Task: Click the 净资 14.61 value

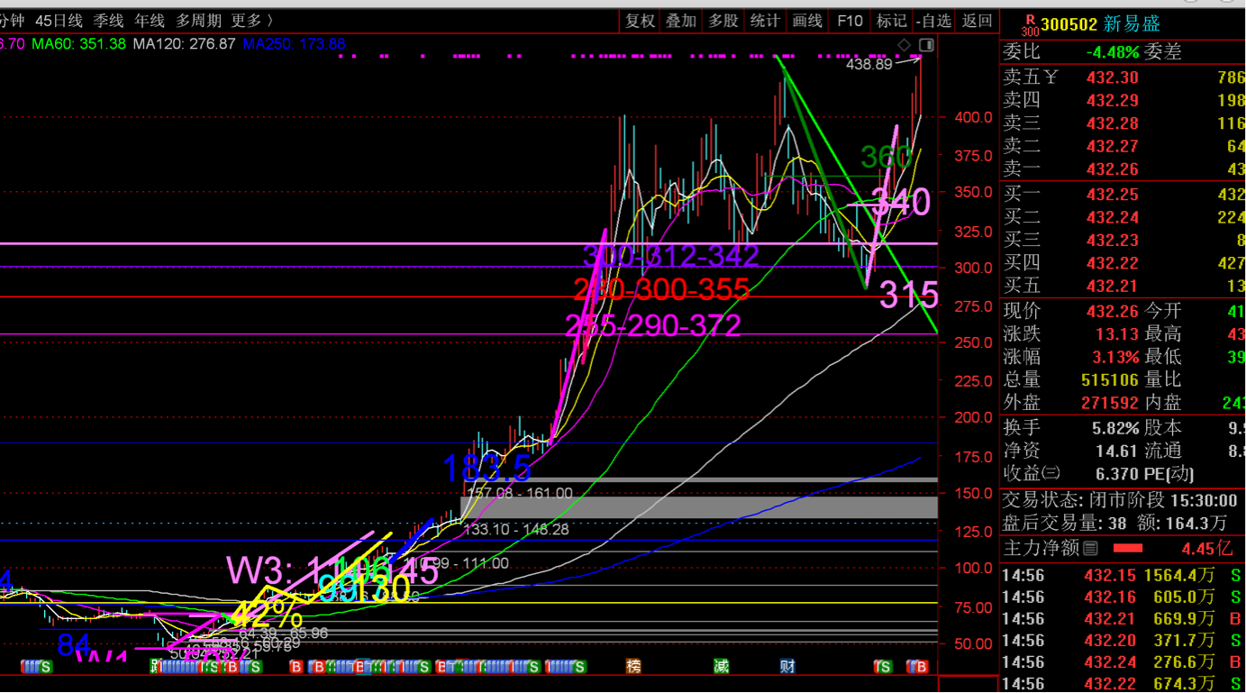Action: (x=1117, y=451)
